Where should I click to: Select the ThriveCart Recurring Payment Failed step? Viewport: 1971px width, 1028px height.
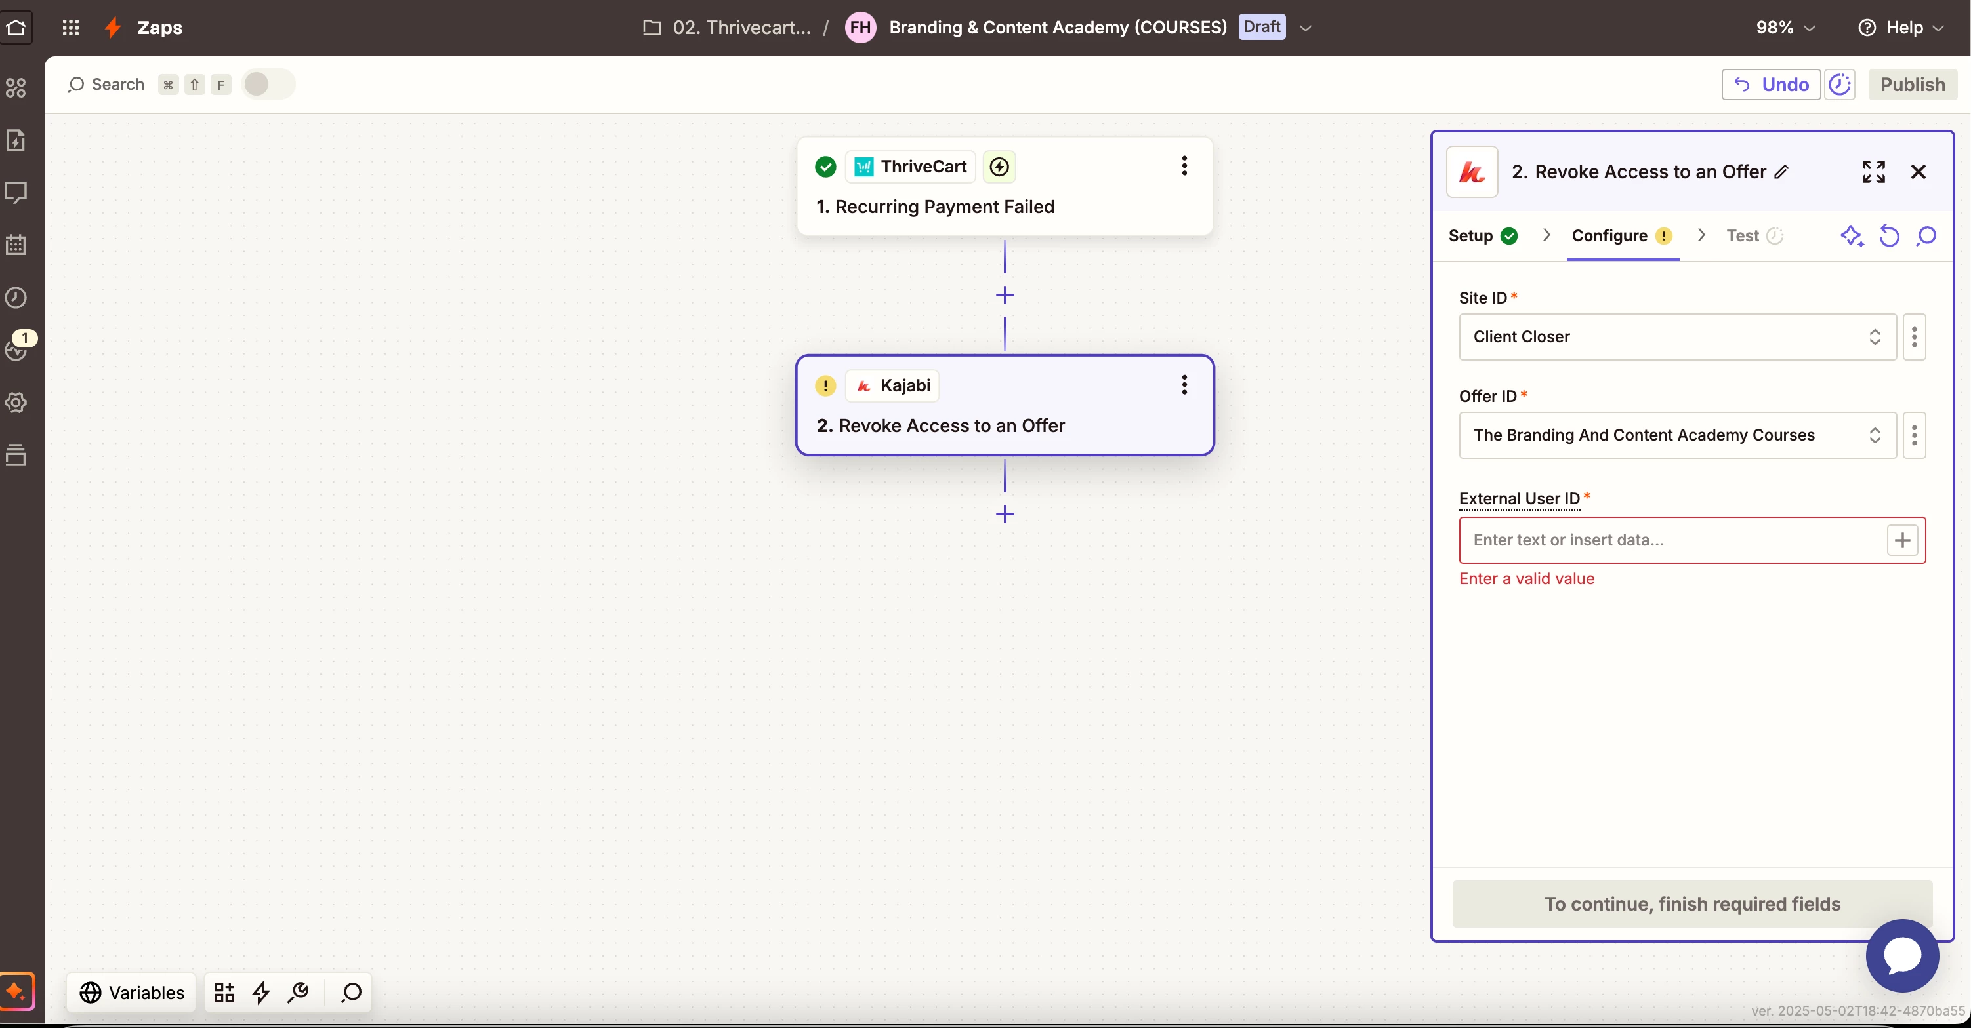[x=1005, y=186]
